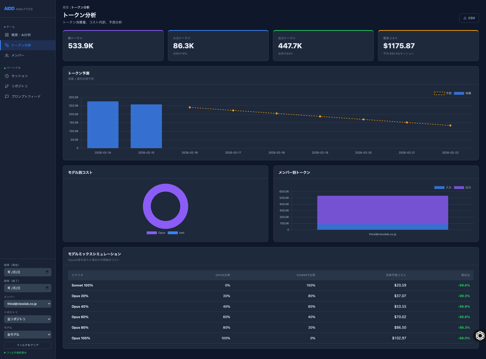Open the 全モデル model dropdown

tap(28, 334)
